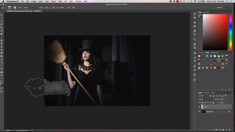Switch to the Channels tab
The height and width of the screenshot is (132, 235).
click(x=207, y=93)
